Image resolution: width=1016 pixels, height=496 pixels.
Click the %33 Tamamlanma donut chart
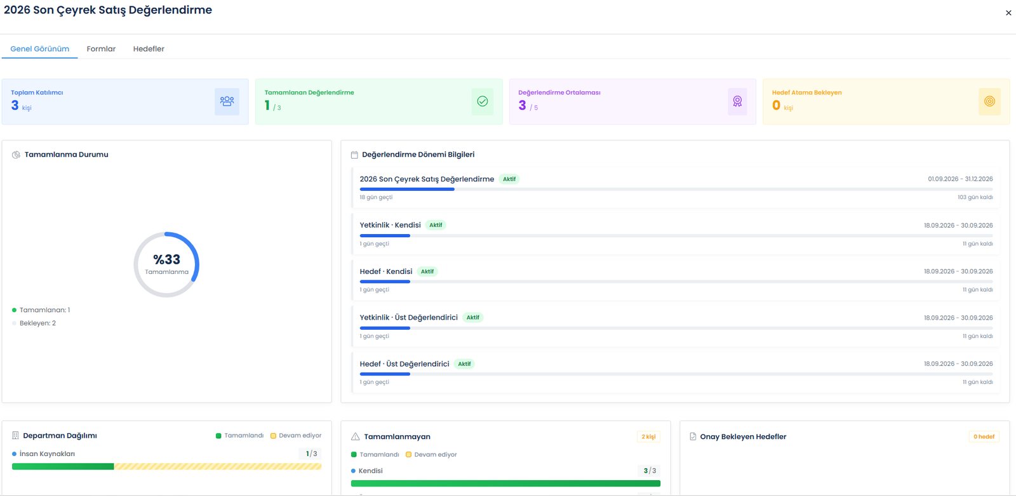click(166, 264)
